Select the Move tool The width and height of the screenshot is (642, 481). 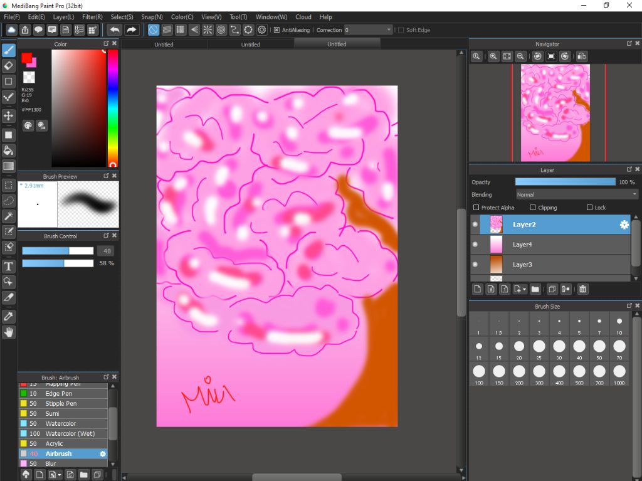coord(8,115)
